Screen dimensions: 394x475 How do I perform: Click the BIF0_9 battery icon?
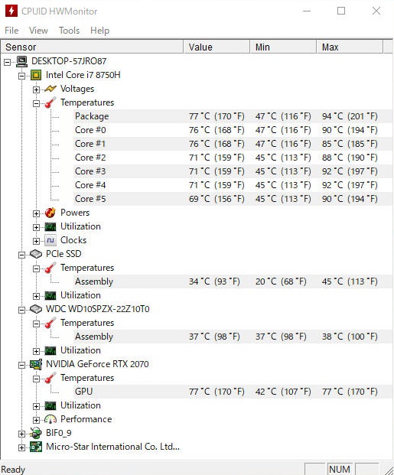pyautogui.click(x=36, y=433)
